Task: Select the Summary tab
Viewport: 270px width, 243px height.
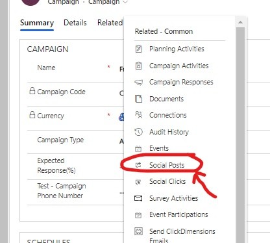Action: [37, 23]
